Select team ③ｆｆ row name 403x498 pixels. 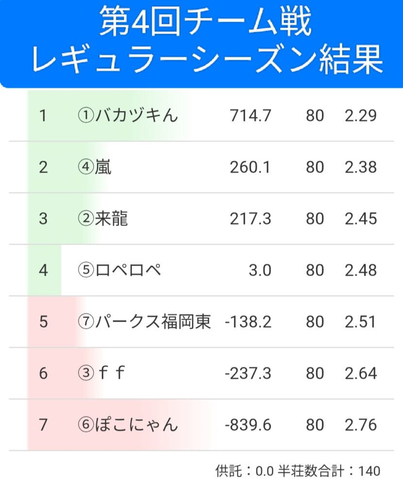(x=102, y=373)
